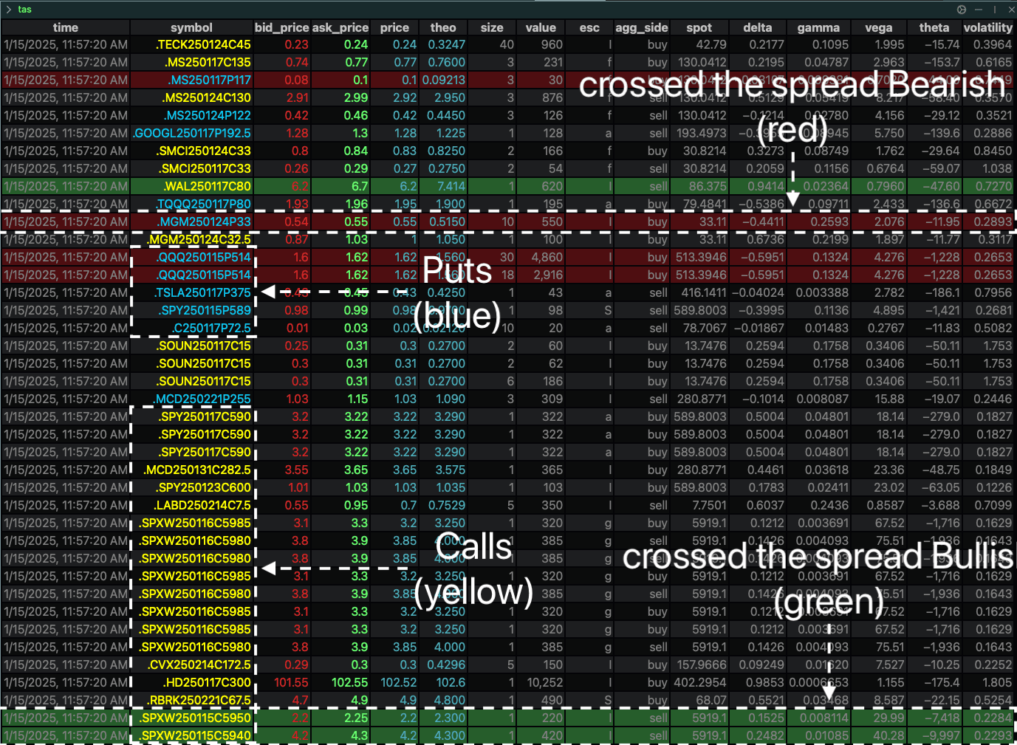Click volatility 0.3964 in TECK row

(993, 44)
